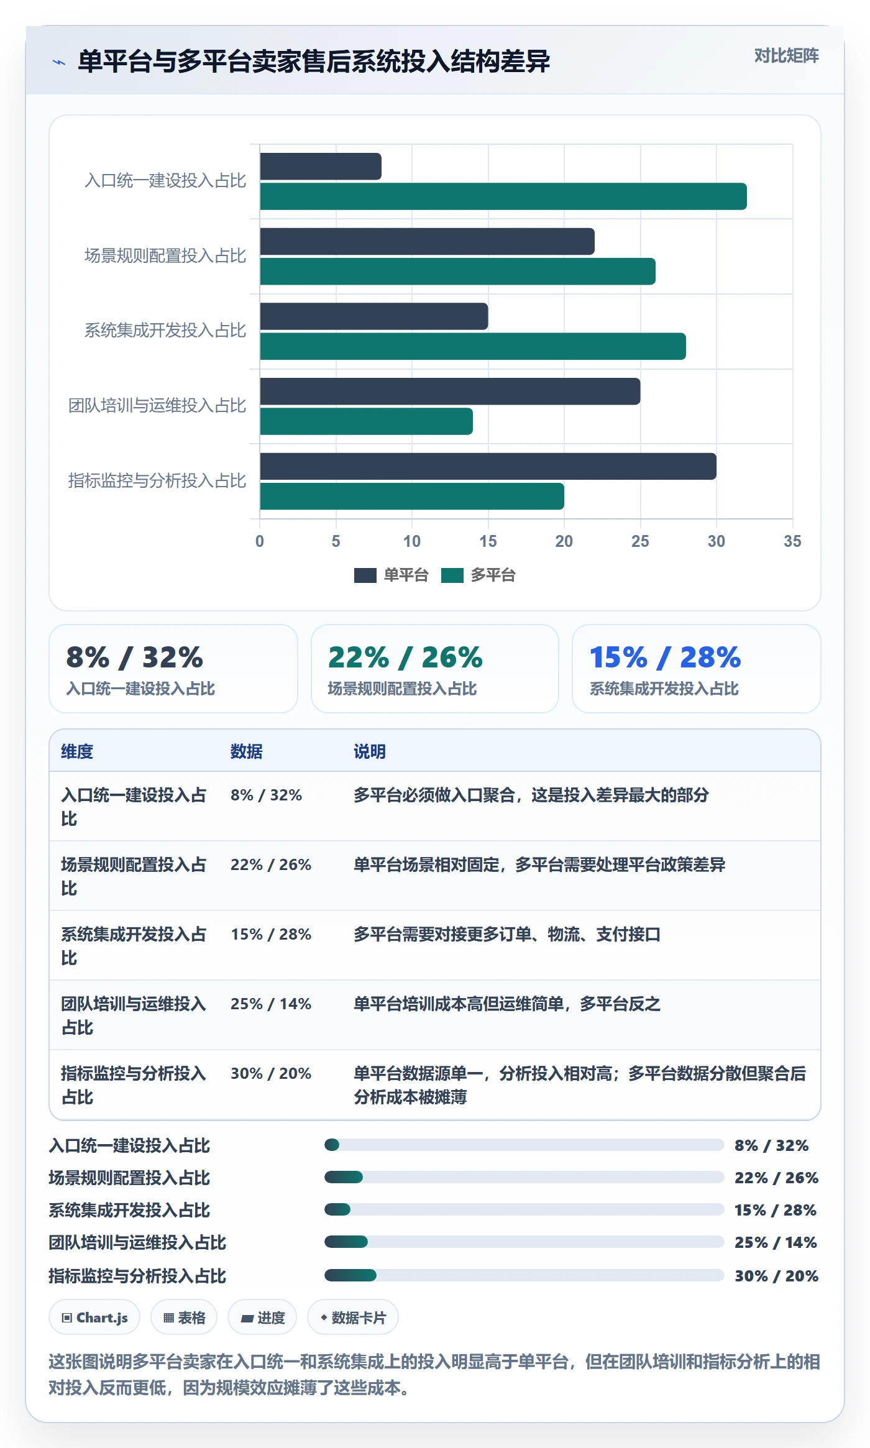This screenshot has height=1448, width=870.
Task: Toggle the 单平台 legend swatch
Action: [x=365, y=575]
